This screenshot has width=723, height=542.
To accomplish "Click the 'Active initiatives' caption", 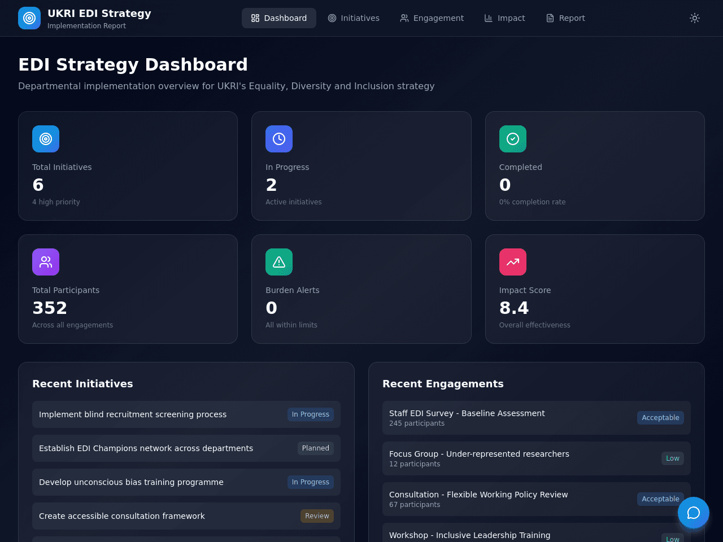I will [x=294, y=202].
